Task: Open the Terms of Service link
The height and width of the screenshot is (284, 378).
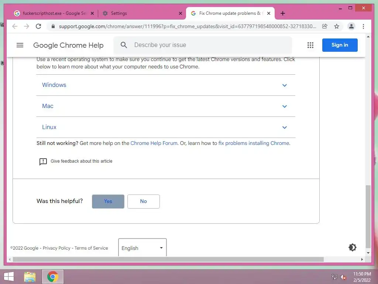Action: tap(91, 248)
